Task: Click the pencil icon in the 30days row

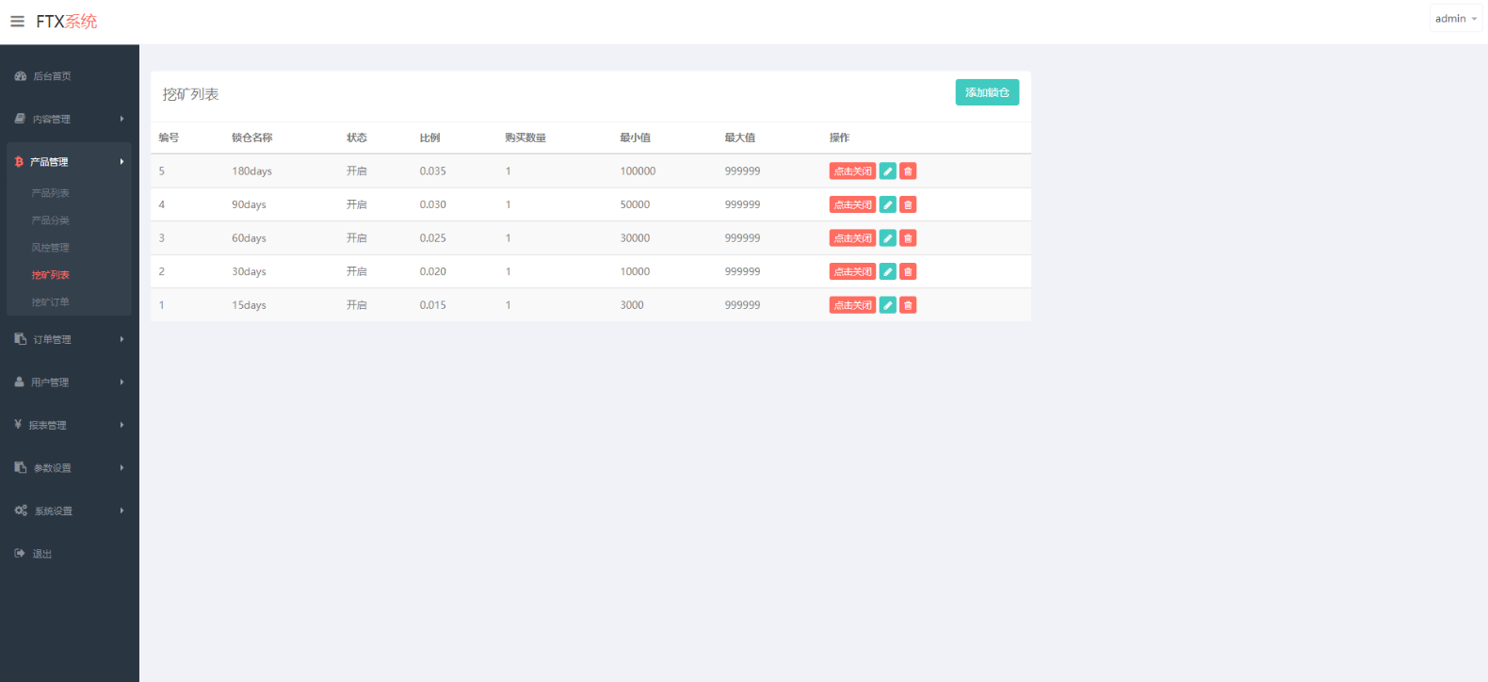Action: pos(887,271)
